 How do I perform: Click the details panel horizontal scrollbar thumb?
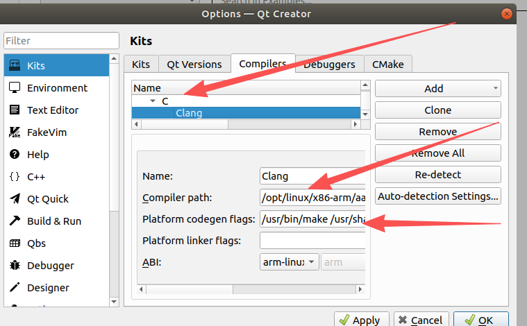pyautogui.click(x=190, y=289)
